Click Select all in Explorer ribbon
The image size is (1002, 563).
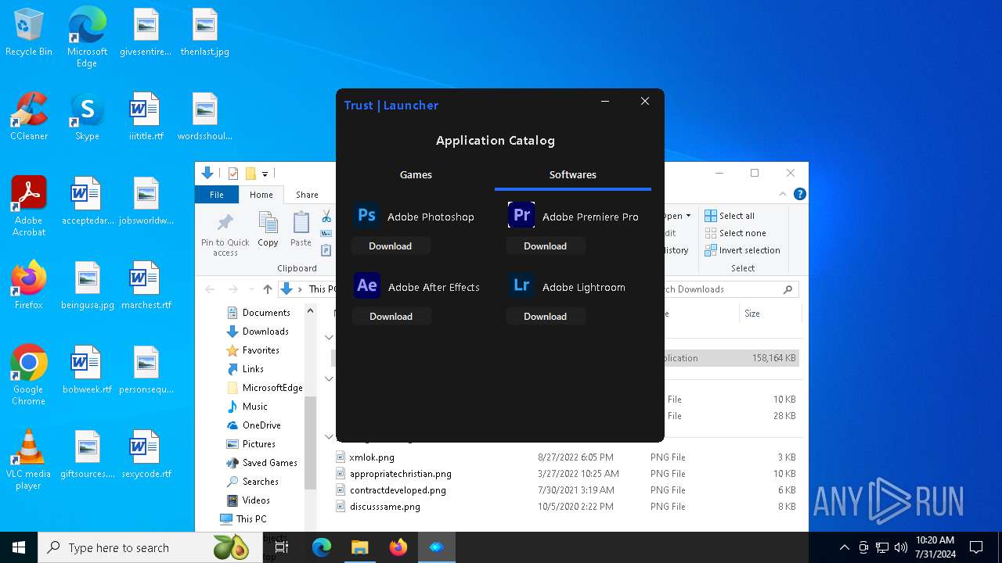click(730, 216)
